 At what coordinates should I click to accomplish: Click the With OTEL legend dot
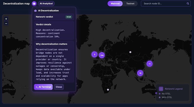tap(160, 97)
